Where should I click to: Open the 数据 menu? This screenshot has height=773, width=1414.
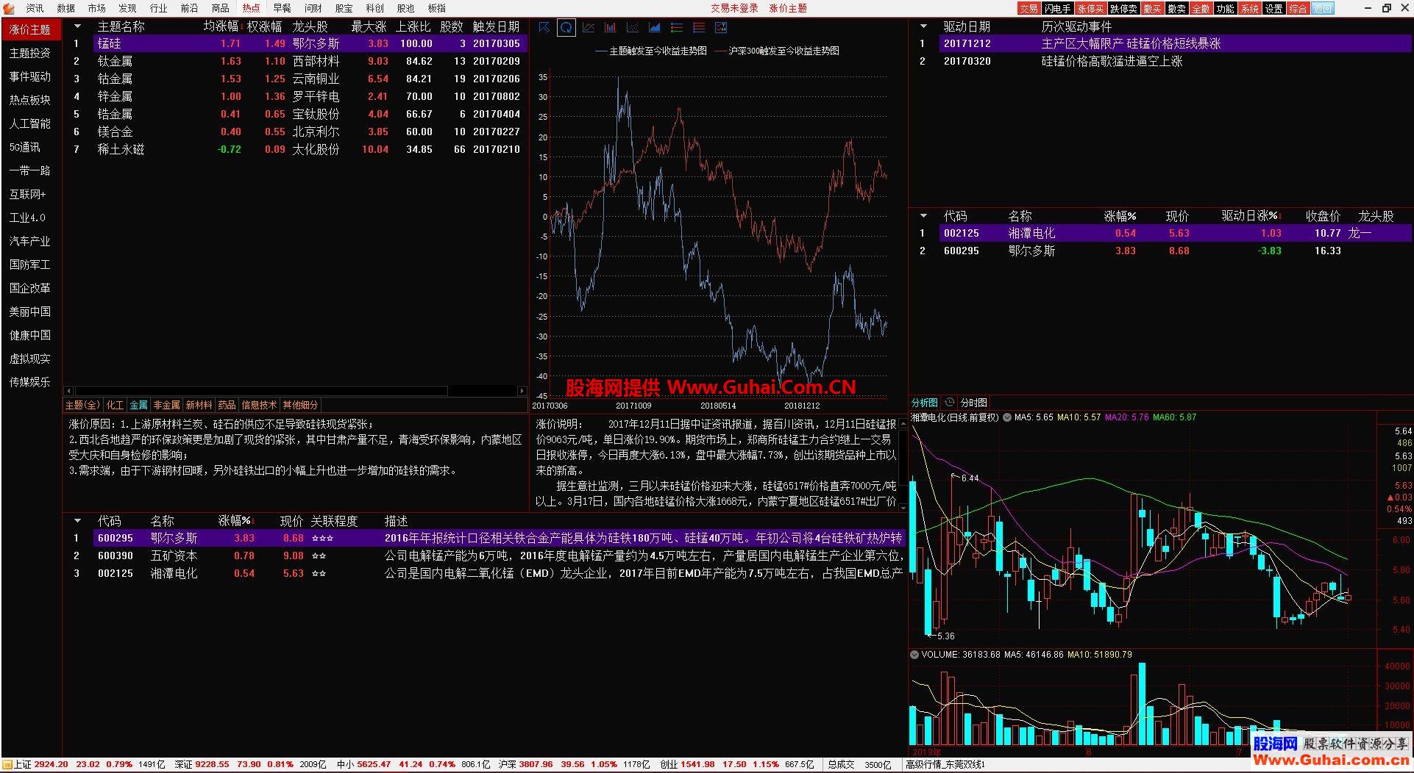pos(65,8)
